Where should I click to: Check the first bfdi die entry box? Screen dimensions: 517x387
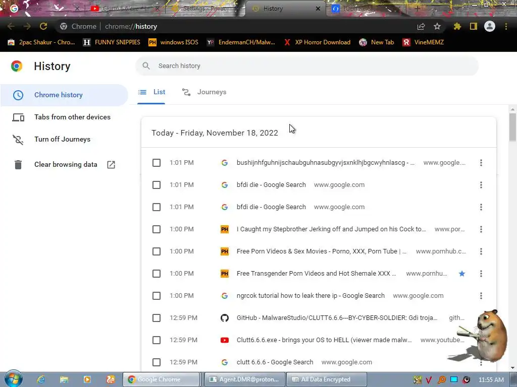157,185
